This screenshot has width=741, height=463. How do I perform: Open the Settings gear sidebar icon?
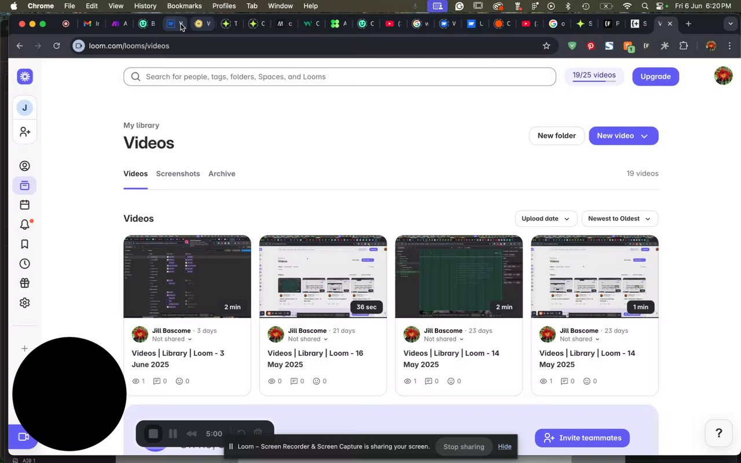pos(24,303)
